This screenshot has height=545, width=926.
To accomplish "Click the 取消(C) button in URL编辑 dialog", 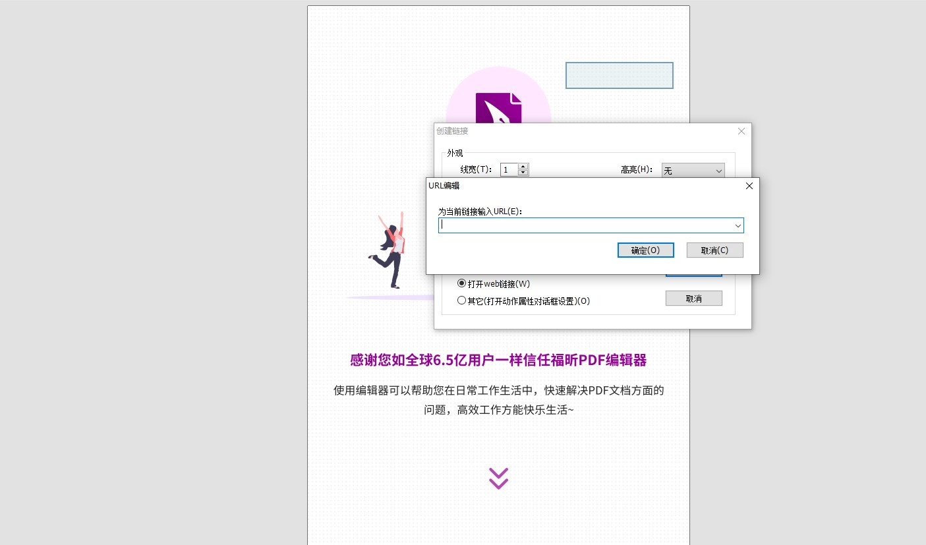I will (714, 250).
